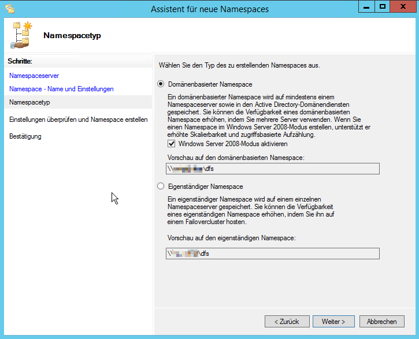The image size is (419, 339).
Task: Open Namespace - Name und Einstellungen step
Action: 61,89
